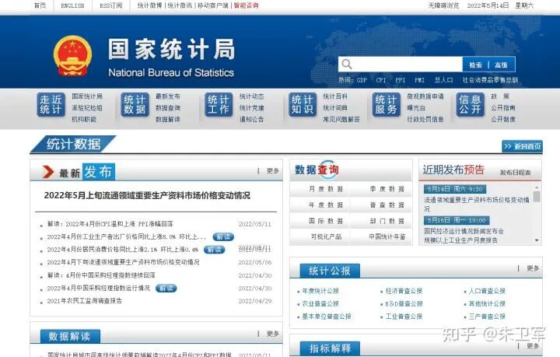This screenshot has height=357, width=560.
Task: Switch to ENGLISH version
Action: (72, 5)
